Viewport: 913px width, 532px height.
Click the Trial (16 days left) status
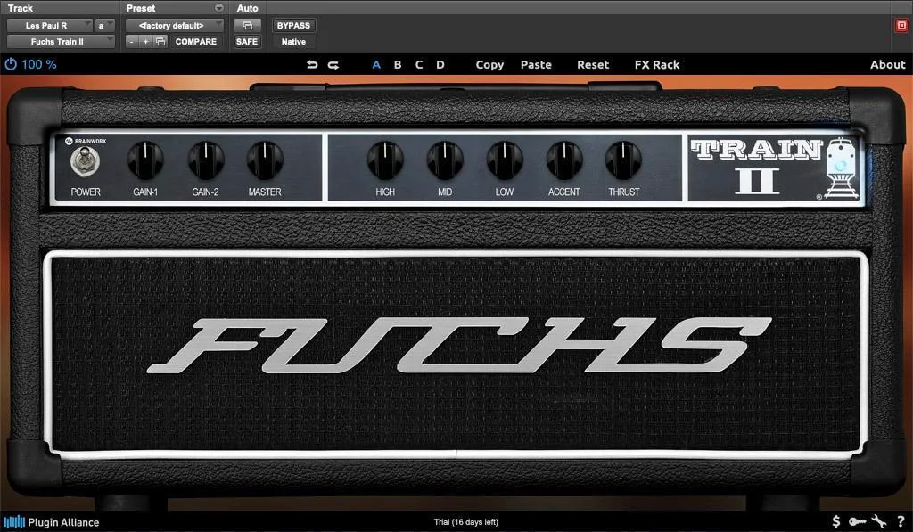[465, 521]
